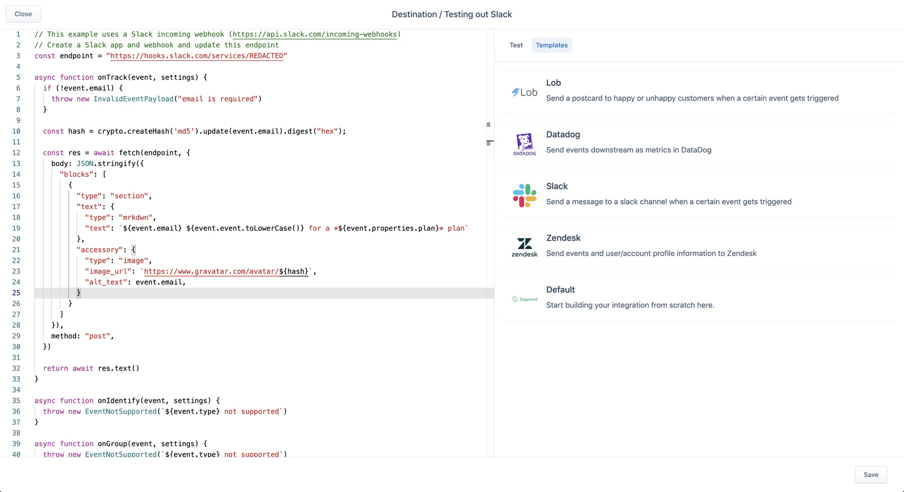Click the Lob logo icon
The height and width of the screenshot is (492, 904).
524,92
